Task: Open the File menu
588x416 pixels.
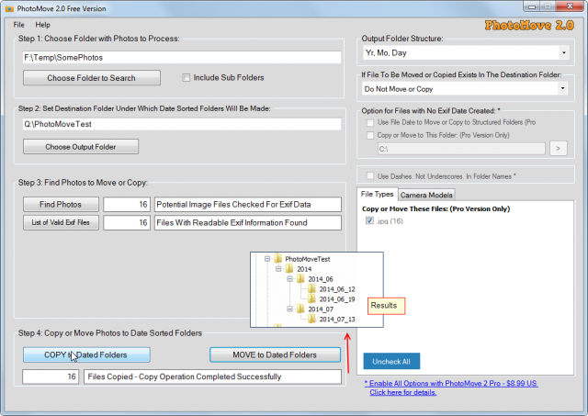Action: [x=18, y=25]
